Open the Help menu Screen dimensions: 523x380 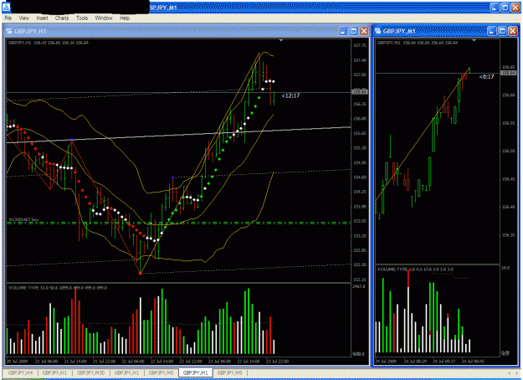pyautogui.click(x=125, y=18)
